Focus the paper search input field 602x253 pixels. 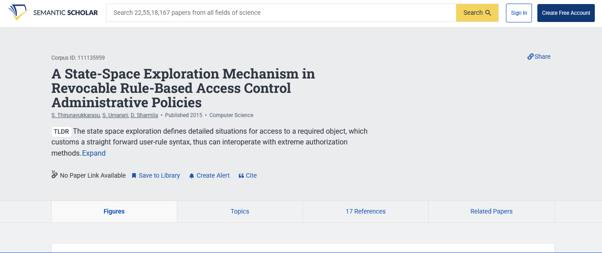click(x=281, y=13)
